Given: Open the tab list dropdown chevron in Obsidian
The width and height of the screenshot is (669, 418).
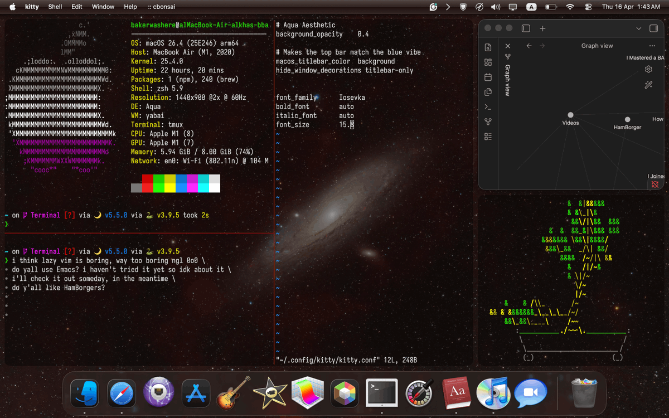Looking at the screenshot, I should pyautogui.click(x=638, y=28).
